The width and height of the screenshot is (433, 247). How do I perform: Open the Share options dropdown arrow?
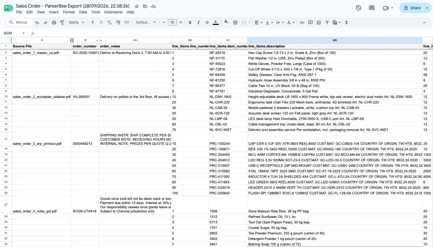[427, 8]
